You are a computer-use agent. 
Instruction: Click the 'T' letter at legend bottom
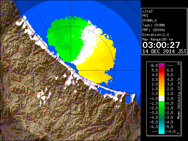[179, 133]
